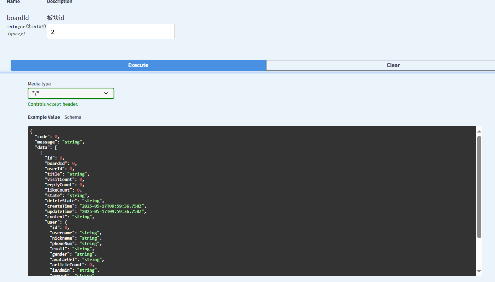Click the response panel scrollbar thumb
495x282 pixels.
coord(479,187)
